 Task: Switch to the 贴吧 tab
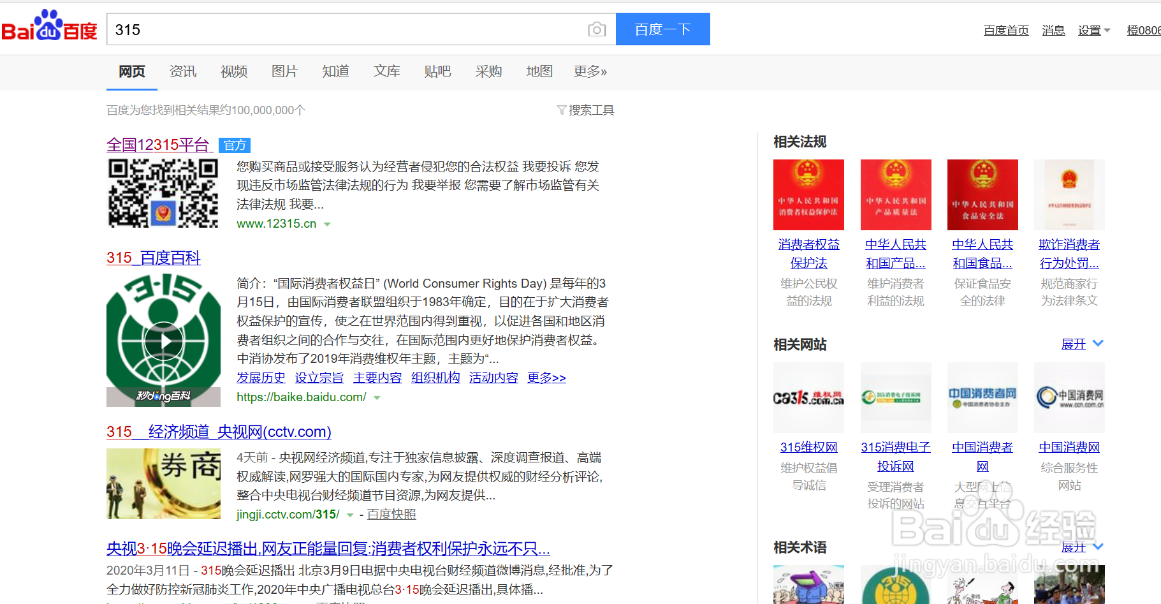pyautogui.click(x=438, y=71)
